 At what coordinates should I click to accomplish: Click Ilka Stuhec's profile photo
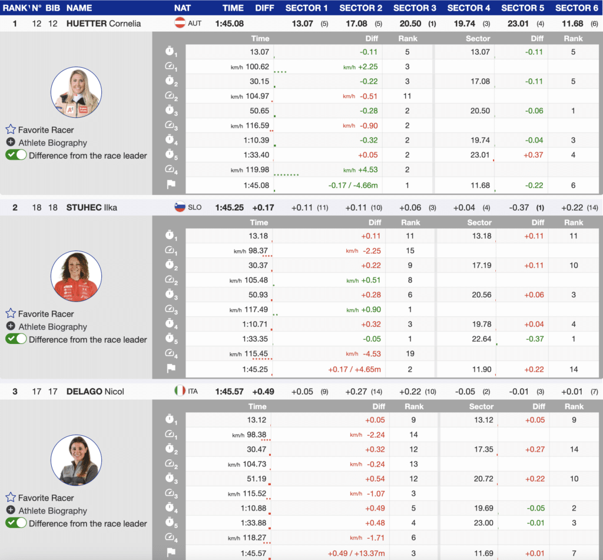[76, 276]
